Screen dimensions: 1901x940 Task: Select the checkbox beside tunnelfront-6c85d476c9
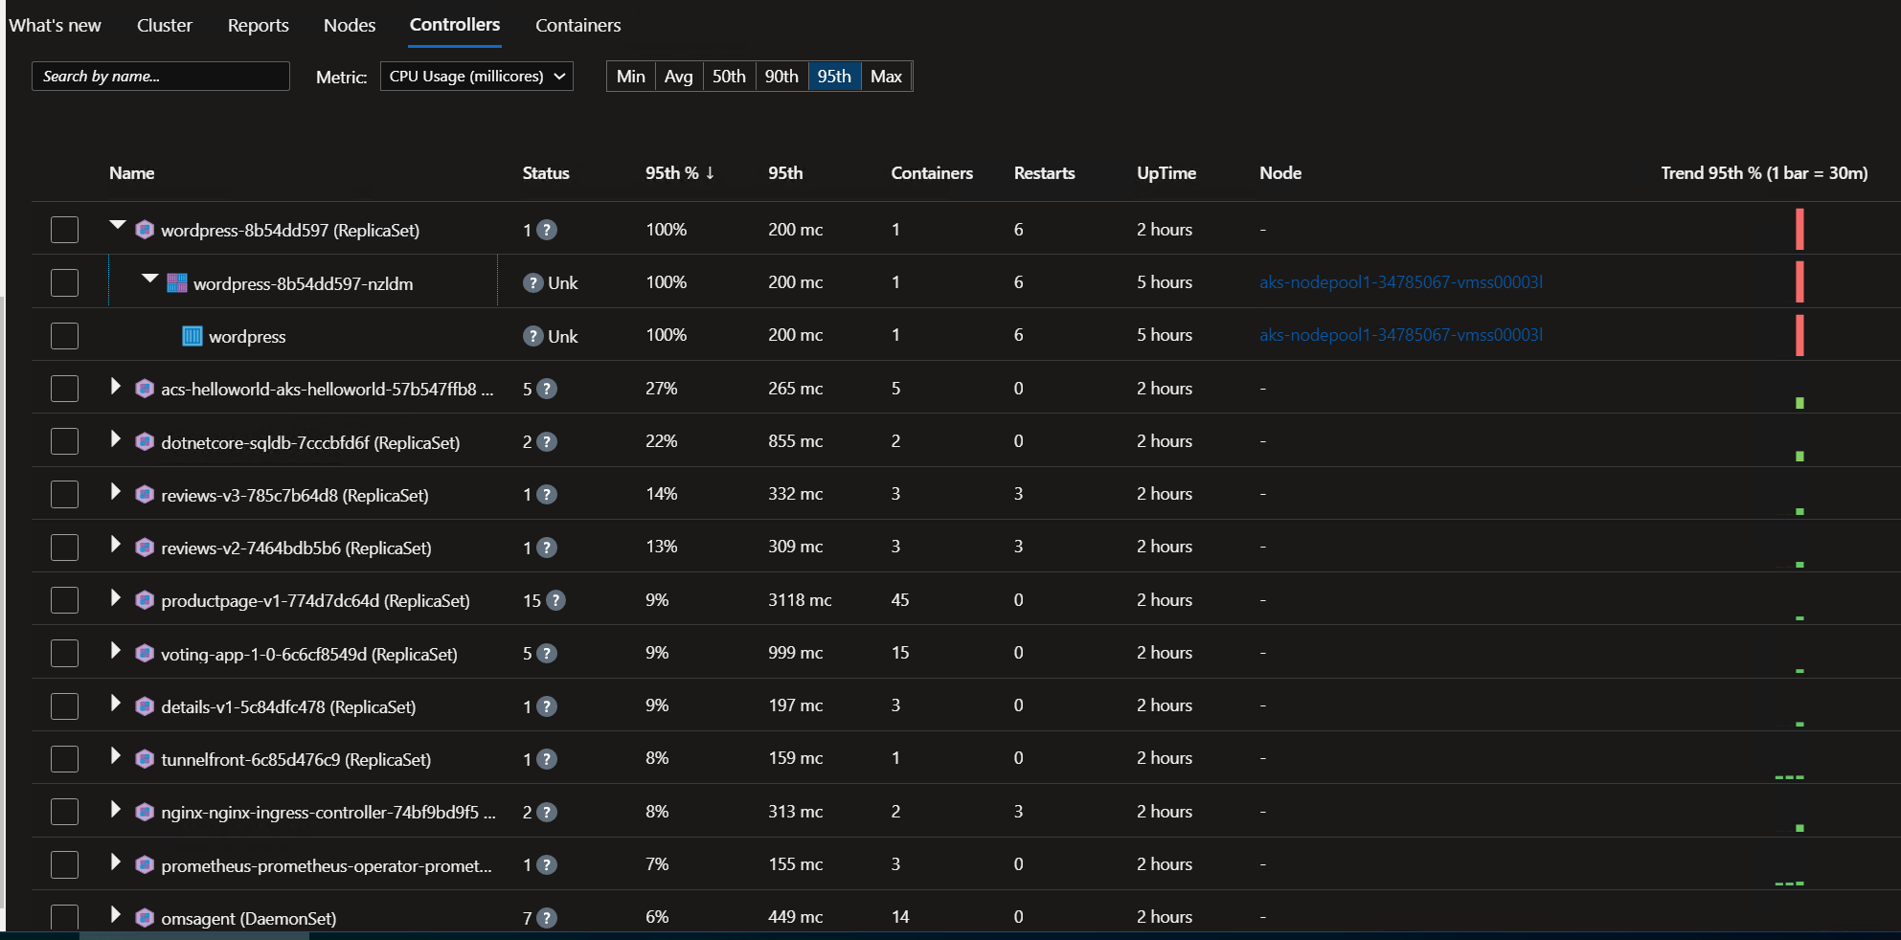[x=64, y=758]
